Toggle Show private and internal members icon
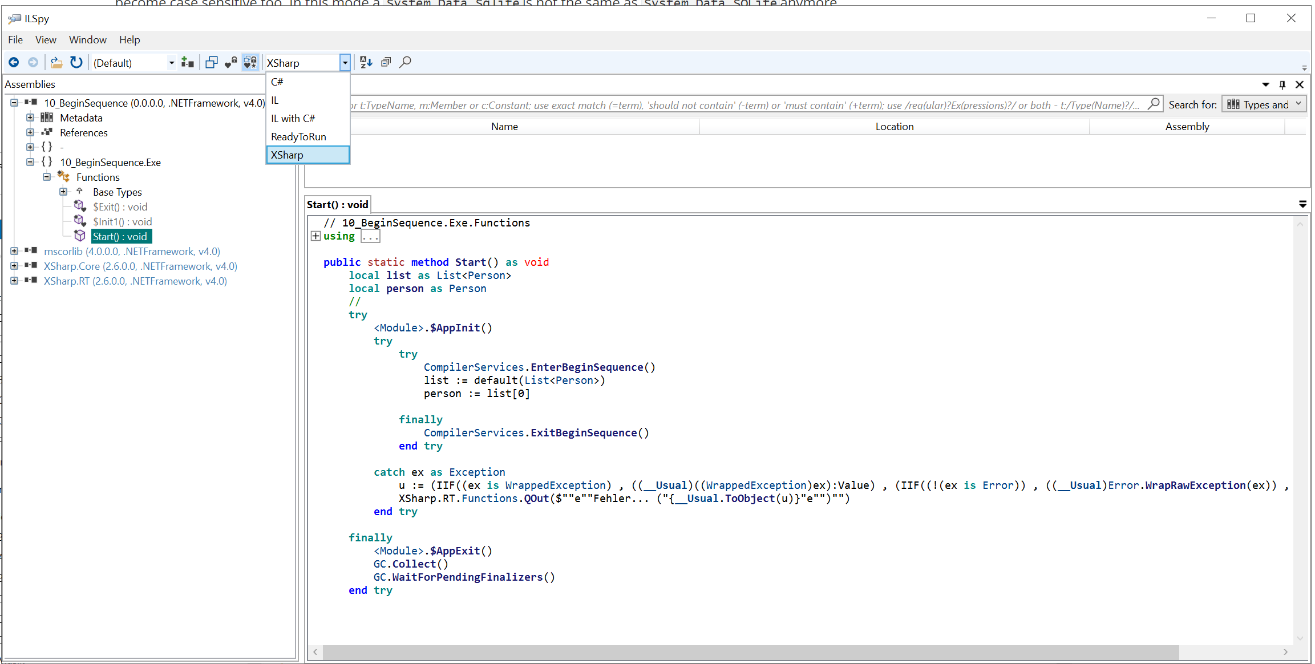This screenshot has width=1315, height=664. [231, 62]
